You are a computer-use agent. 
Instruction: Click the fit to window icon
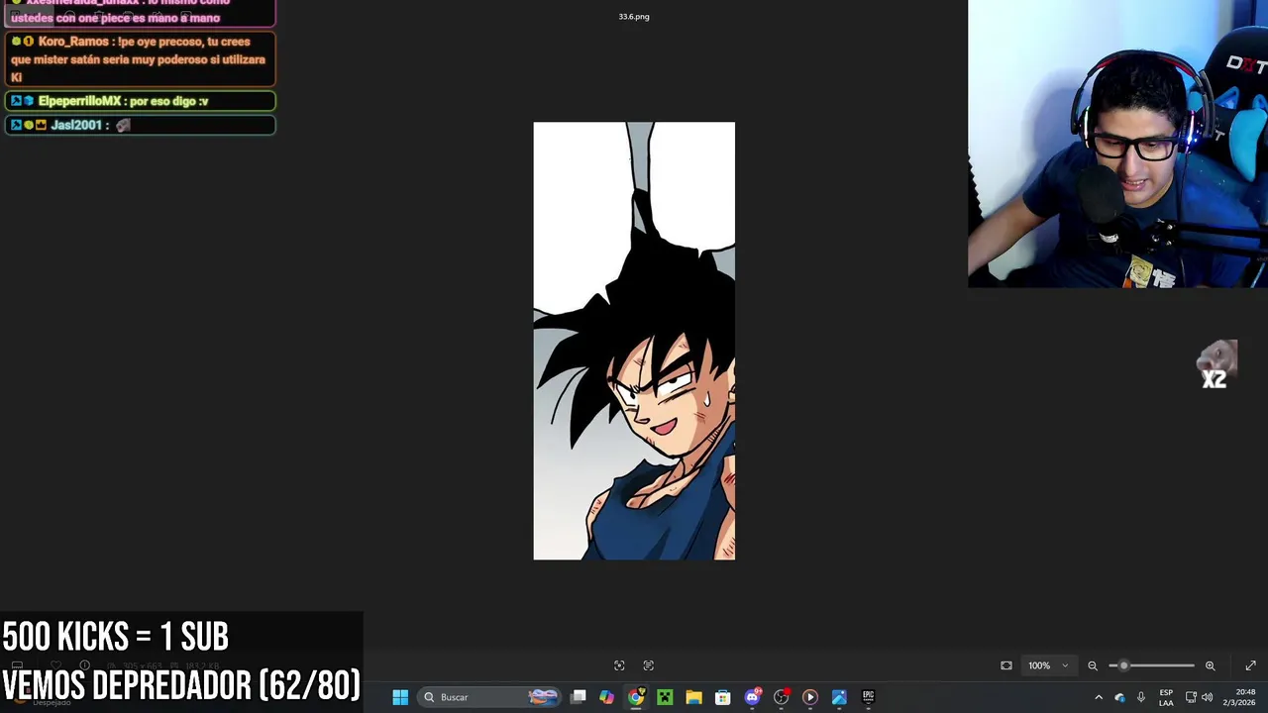pyautogui.click(x=1006, y=665)
